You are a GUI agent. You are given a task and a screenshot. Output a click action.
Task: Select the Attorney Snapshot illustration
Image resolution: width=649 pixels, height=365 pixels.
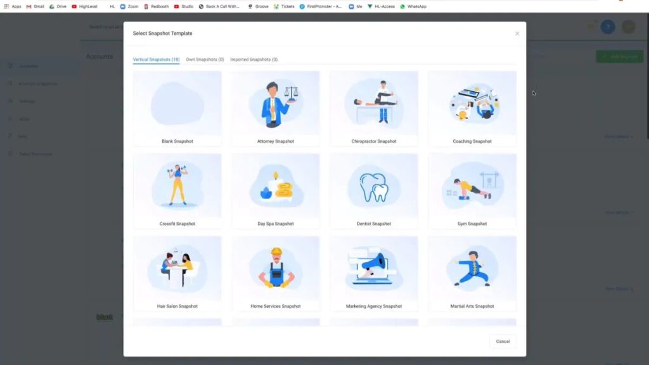point(275,103)
